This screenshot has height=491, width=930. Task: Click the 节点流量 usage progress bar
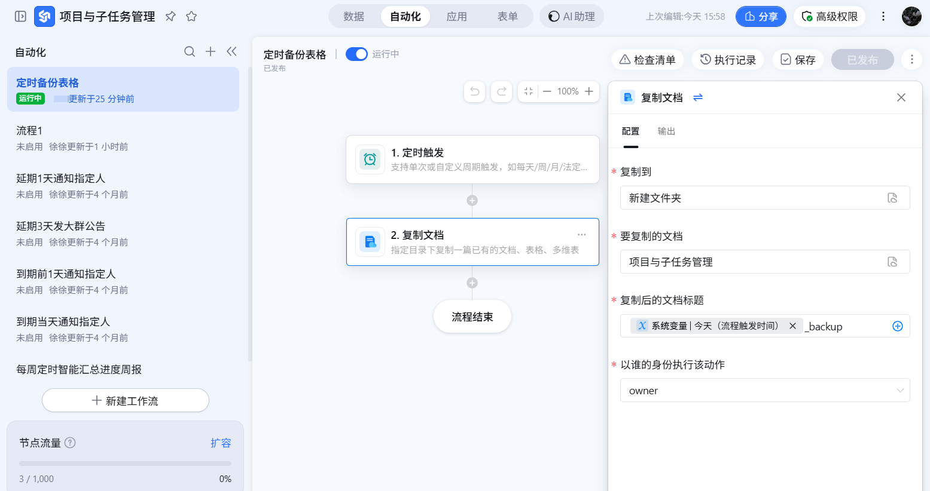(x=125, y=464)
